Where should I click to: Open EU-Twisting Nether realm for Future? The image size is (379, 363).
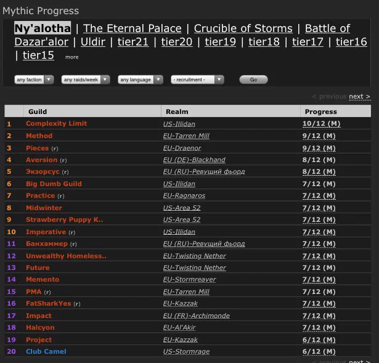[195, 267]
